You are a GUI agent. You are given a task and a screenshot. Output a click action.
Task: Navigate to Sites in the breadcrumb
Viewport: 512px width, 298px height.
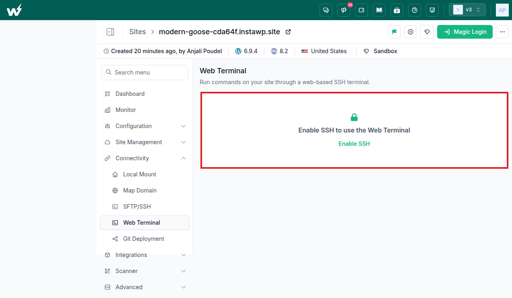138,32
